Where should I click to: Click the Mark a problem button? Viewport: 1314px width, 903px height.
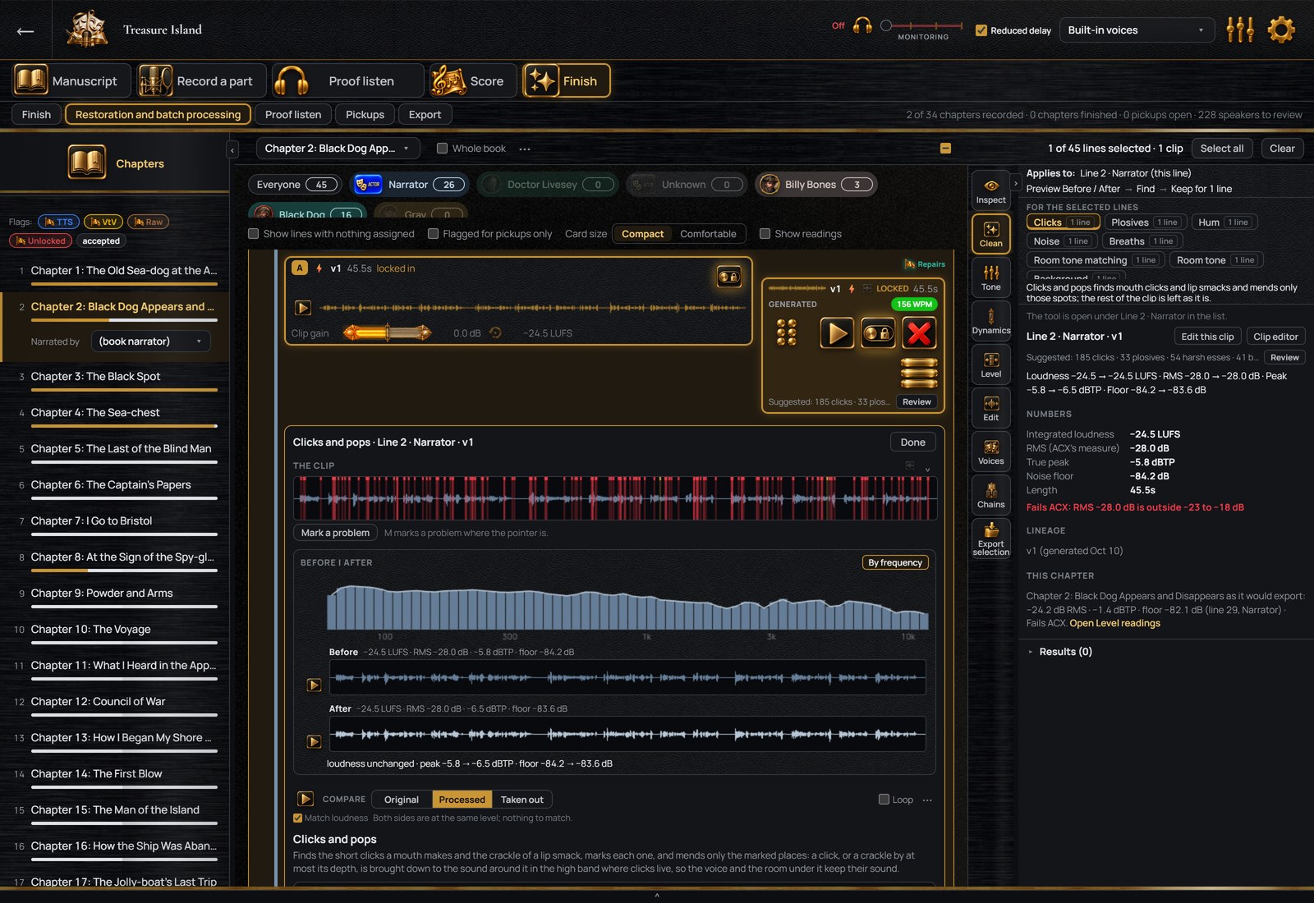[x=335, y=533]
